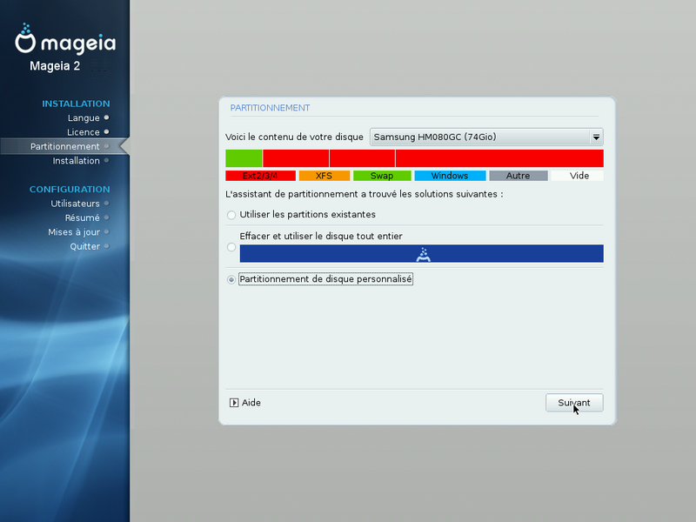Click the Quitter step in sidebar
The height and width of the screenshot is (522, 696).
coord(84,246)
